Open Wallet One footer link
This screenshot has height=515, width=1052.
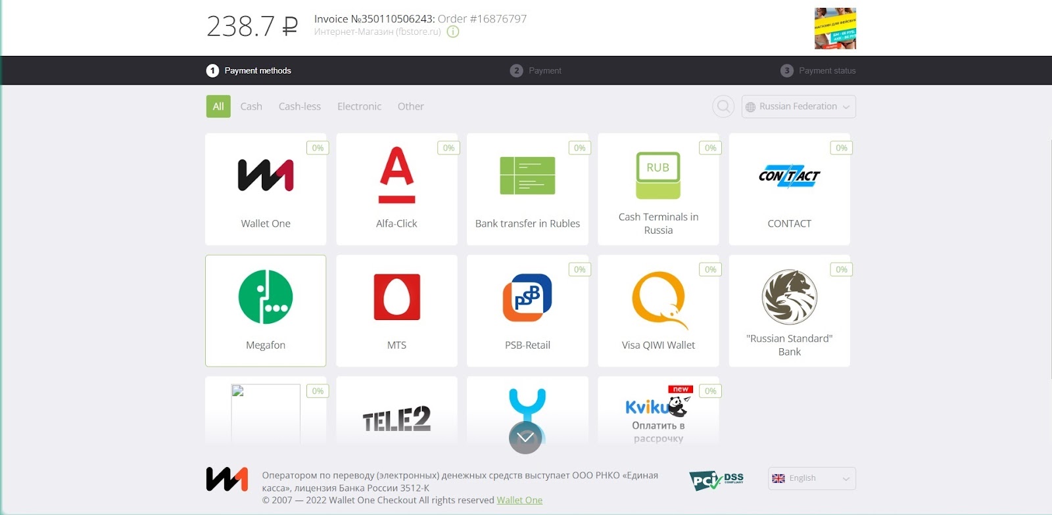click(519, 500)
